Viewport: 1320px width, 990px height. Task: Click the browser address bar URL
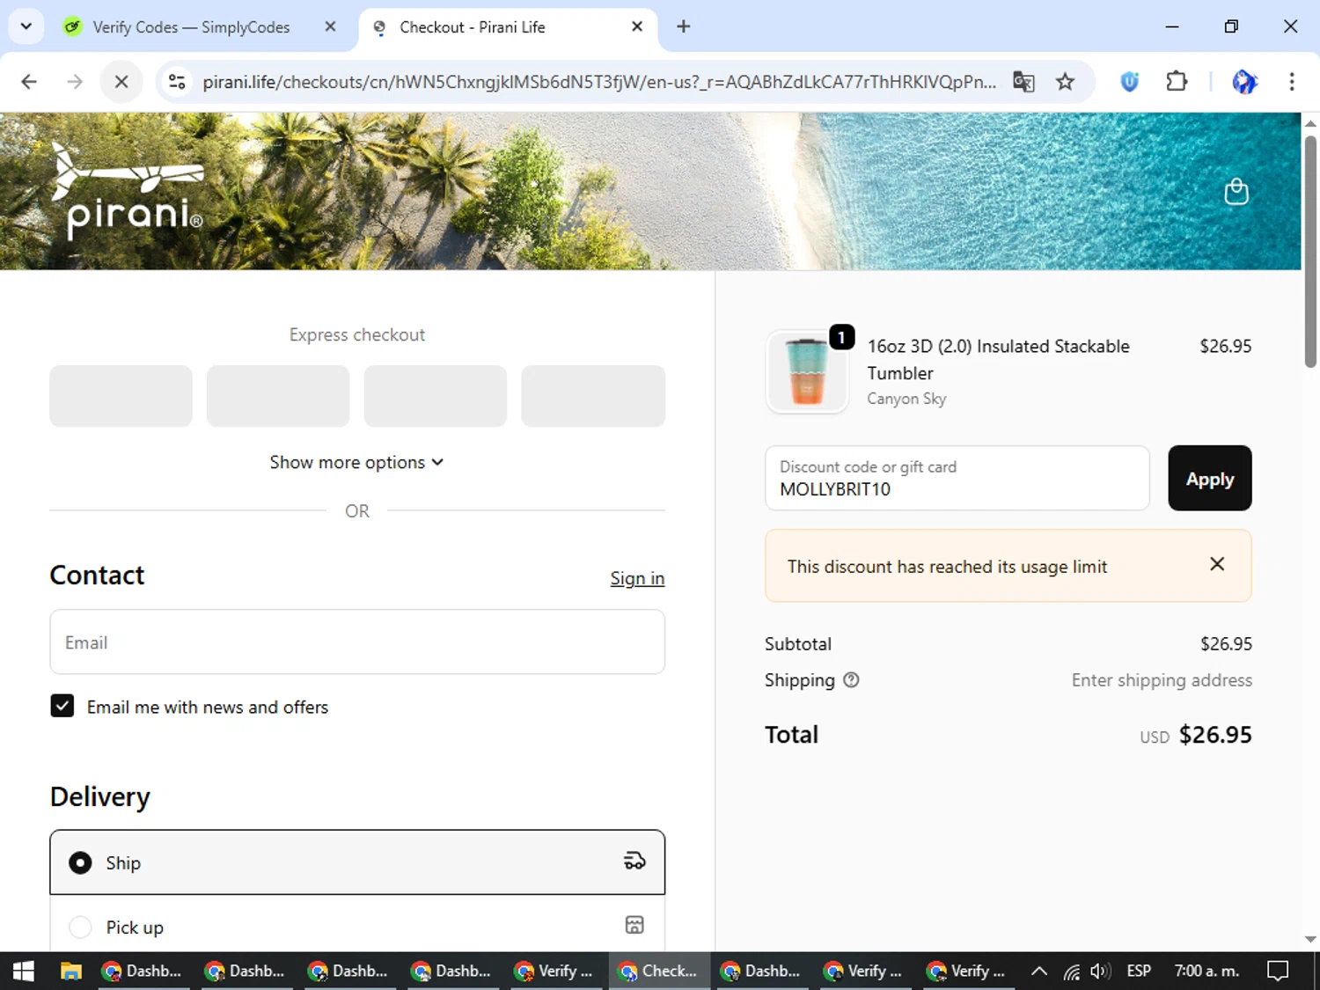(x=599, y=82)
